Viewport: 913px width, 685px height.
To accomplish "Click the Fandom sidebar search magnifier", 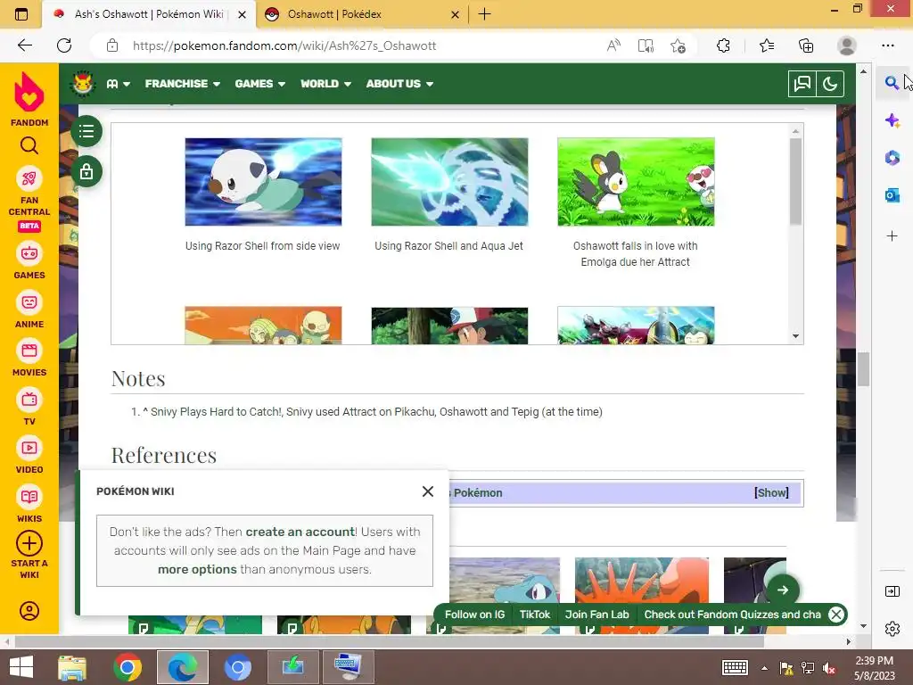I will point(29,145).
